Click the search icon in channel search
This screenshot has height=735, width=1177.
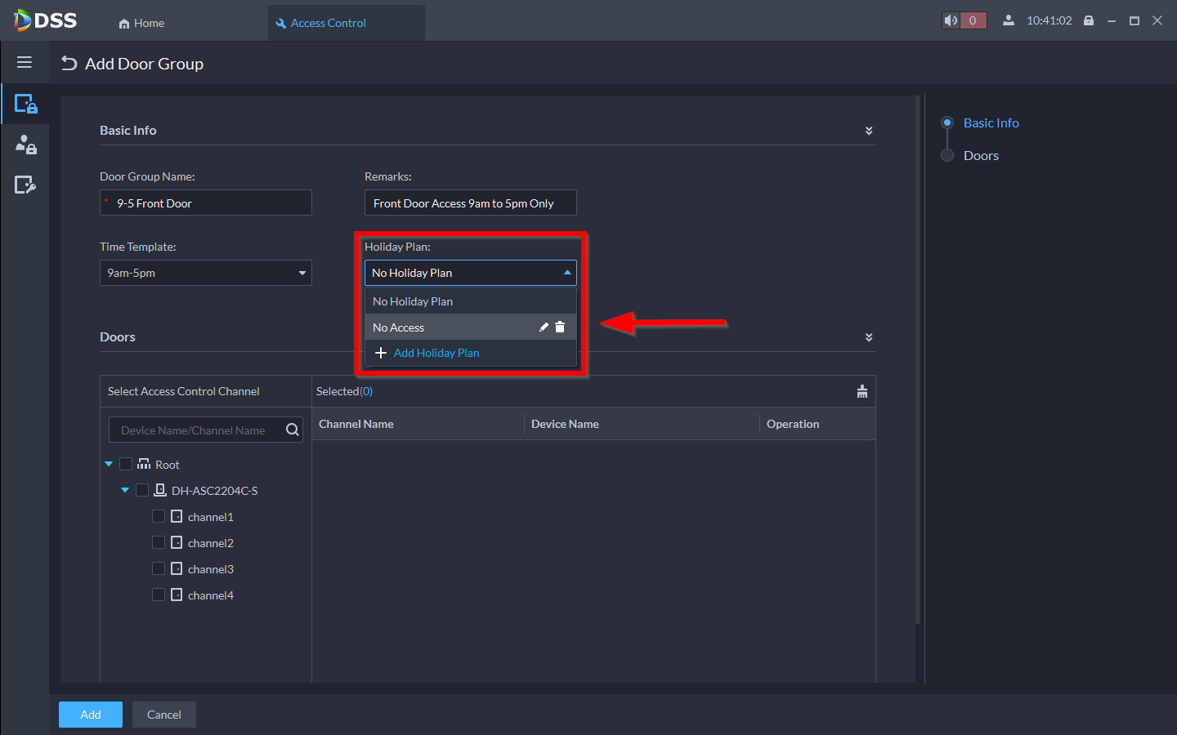[x=292, y=430]
